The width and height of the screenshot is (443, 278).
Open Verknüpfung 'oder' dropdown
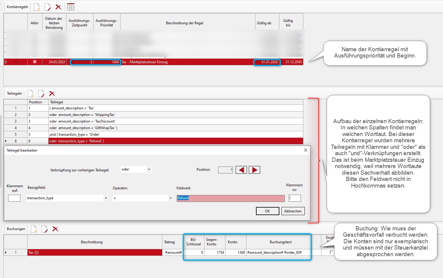tap(149, 170)
